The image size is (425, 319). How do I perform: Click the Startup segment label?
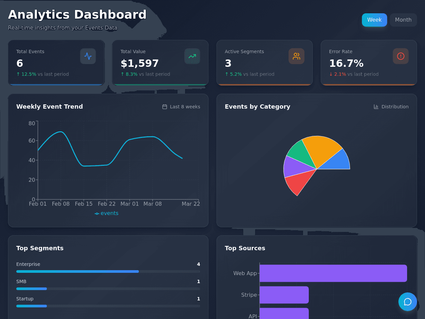(x=25, y=299)
